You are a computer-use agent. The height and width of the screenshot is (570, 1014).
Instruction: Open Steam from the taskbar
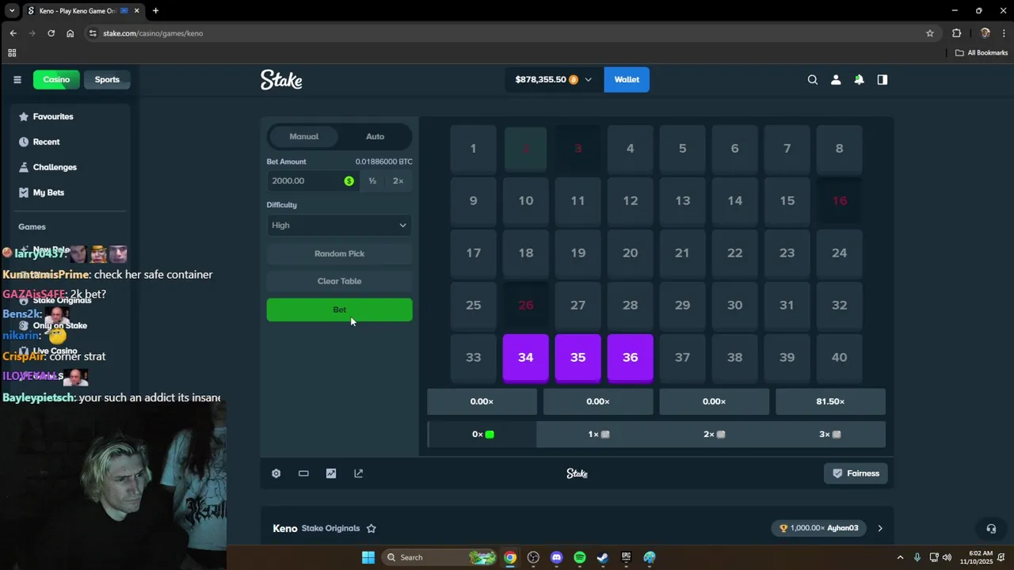(602, 557)
